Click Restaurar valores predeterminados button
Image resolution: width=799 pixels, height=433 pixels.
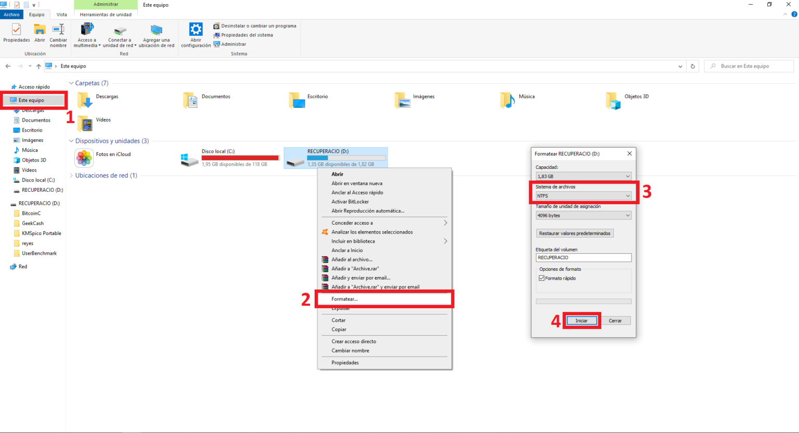tap(575, 233)
